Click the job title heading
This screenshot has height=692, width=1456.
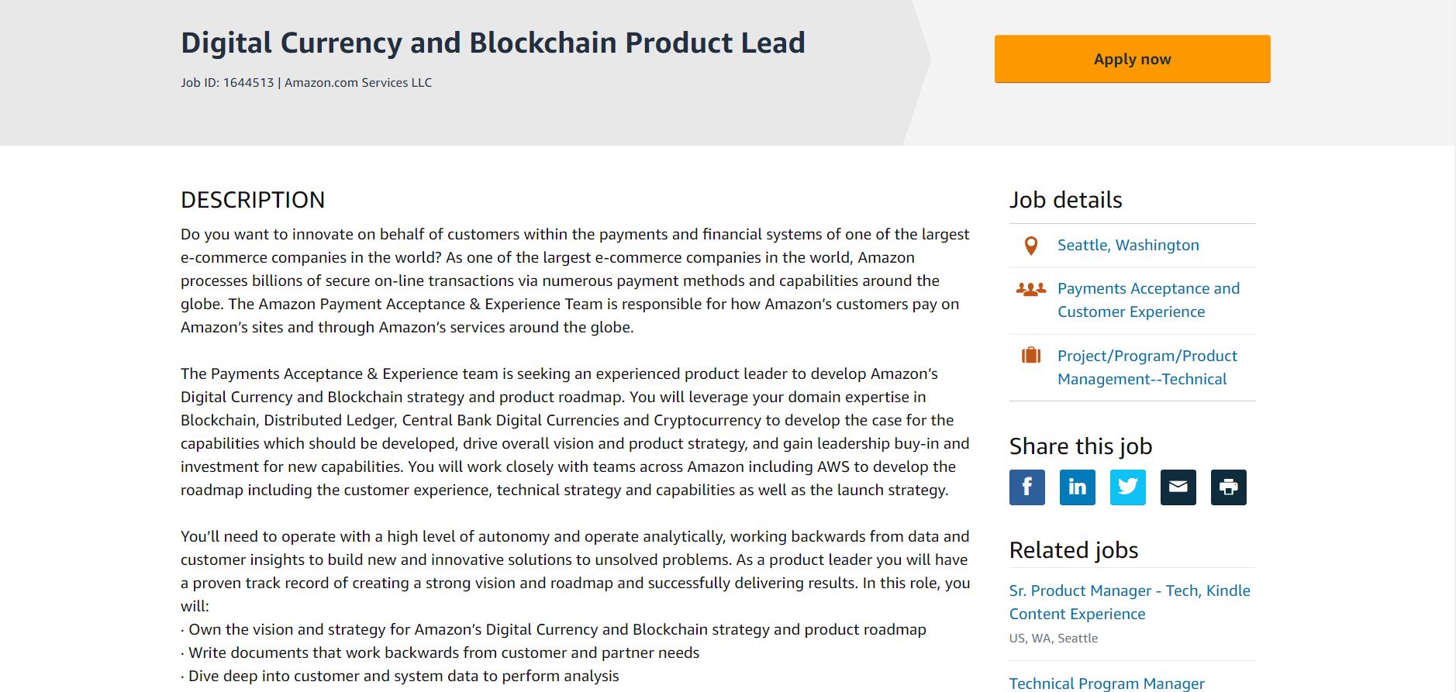pos(493,43)
